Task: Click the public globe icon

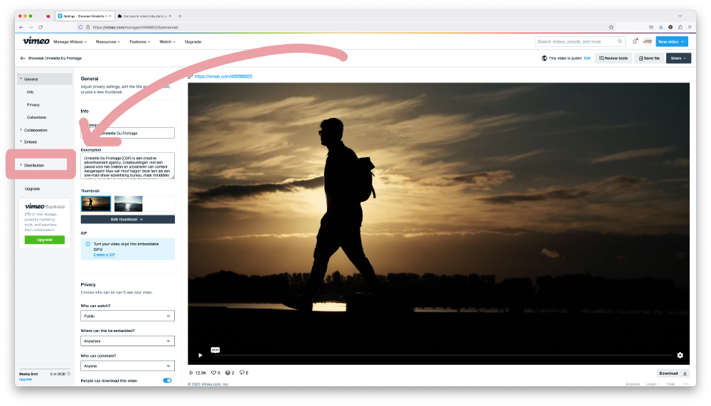Action: pos(544,58)
